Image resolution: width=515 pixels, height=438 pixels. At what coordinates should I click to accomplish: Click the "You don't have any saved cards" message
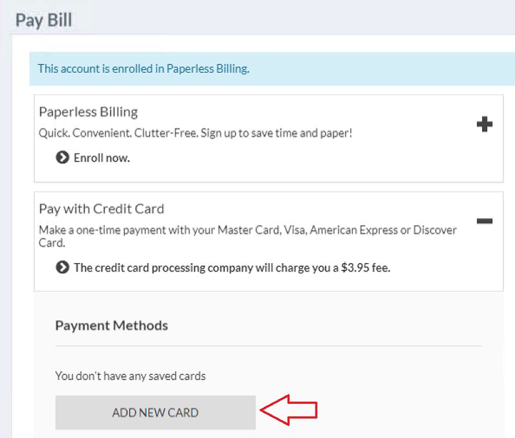click(131, 376)
